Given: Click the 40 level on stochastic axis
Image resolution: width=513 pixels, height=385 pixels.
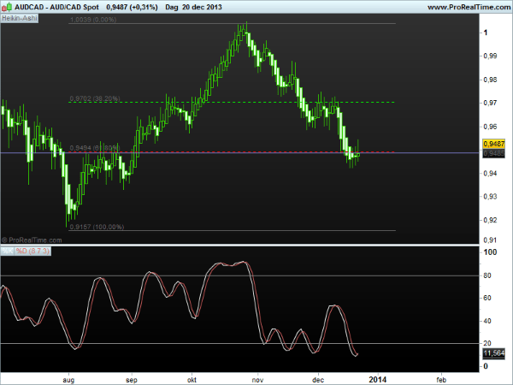Looking at the screenshot, I should point(487,321).
